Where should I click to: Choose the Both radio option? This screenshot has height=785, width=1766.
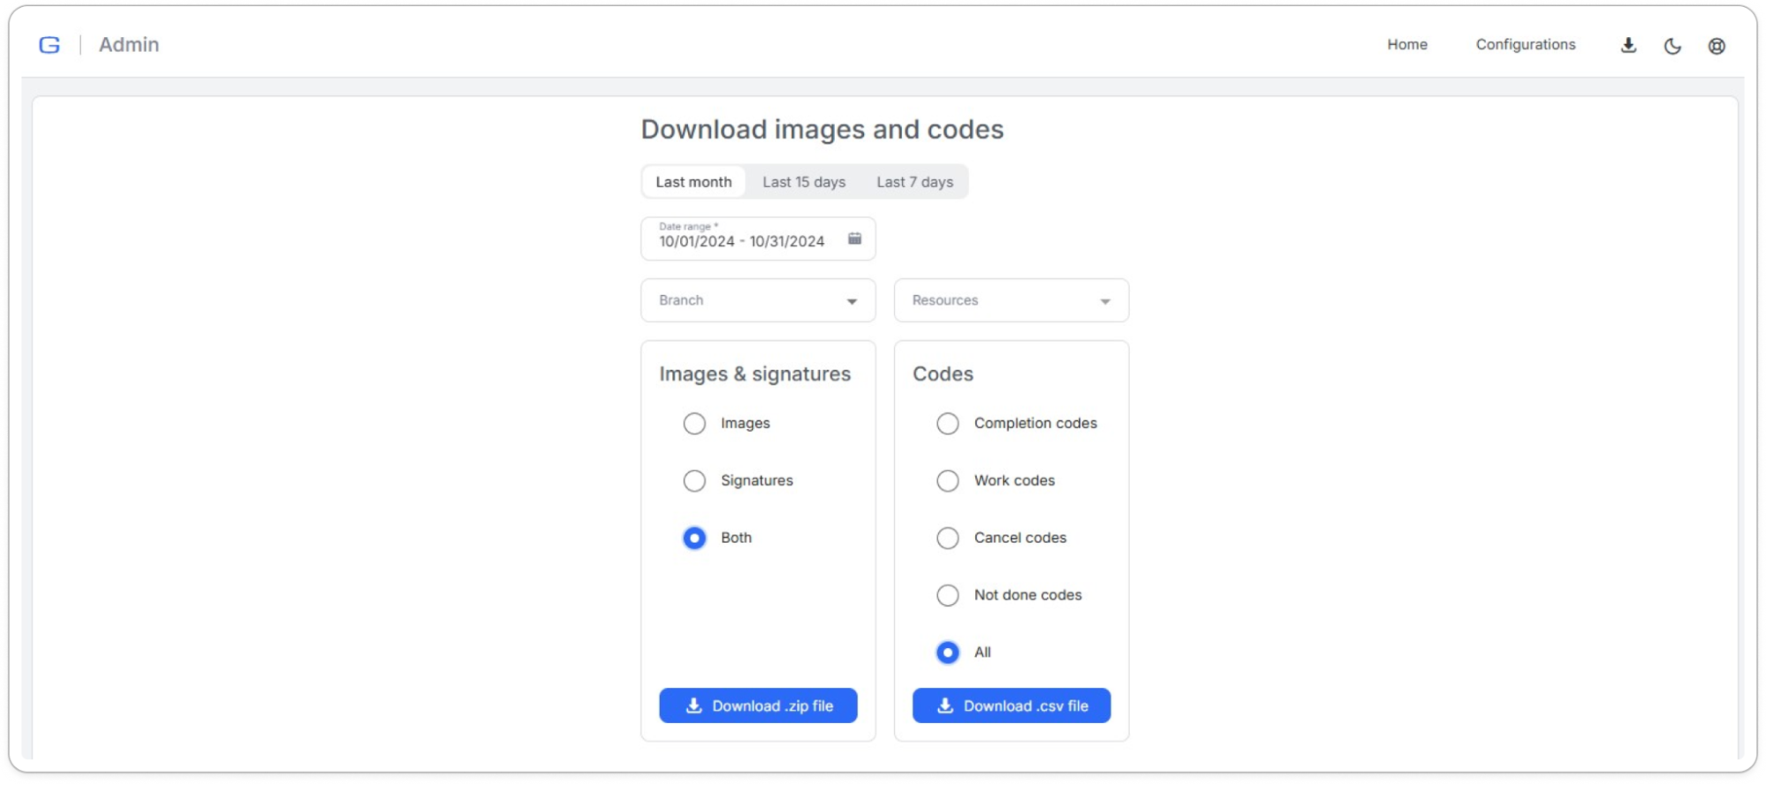(694, 538)
